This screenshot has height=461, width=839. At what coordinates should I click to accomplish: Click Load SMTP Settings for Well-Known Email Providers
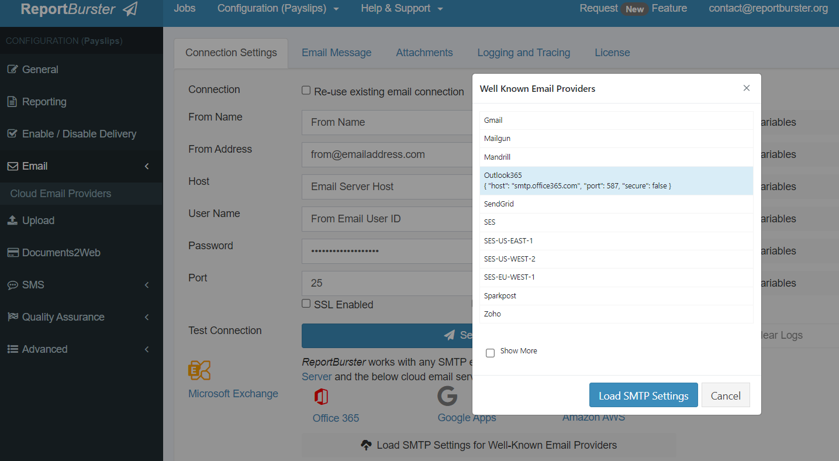[x=489, y=445]
